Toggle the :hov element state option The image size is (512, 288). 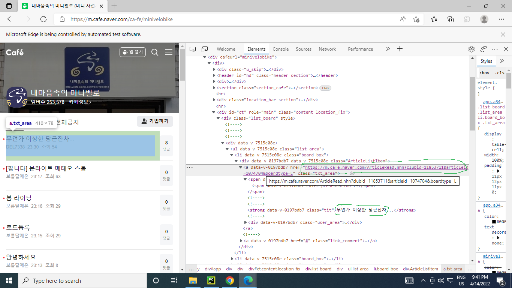tap(484, 73)
